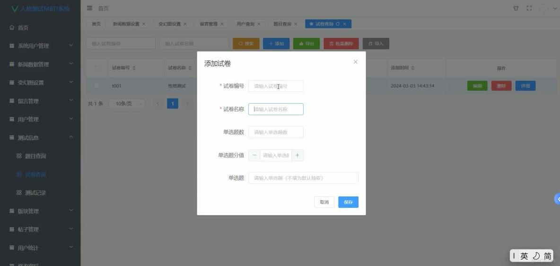Close the 新闻数据设置 tab
Viewport: 560px width, 266px height.
coord(144,24)
